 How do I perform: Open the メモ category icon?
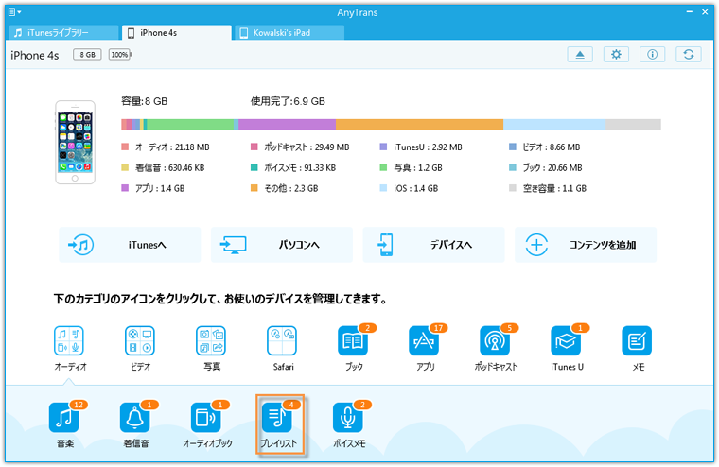click(637, 341)
